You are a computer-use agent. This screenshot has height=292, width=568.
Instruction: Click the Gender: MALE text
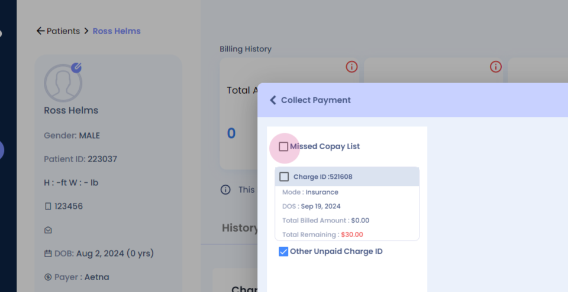coord(72,136)
